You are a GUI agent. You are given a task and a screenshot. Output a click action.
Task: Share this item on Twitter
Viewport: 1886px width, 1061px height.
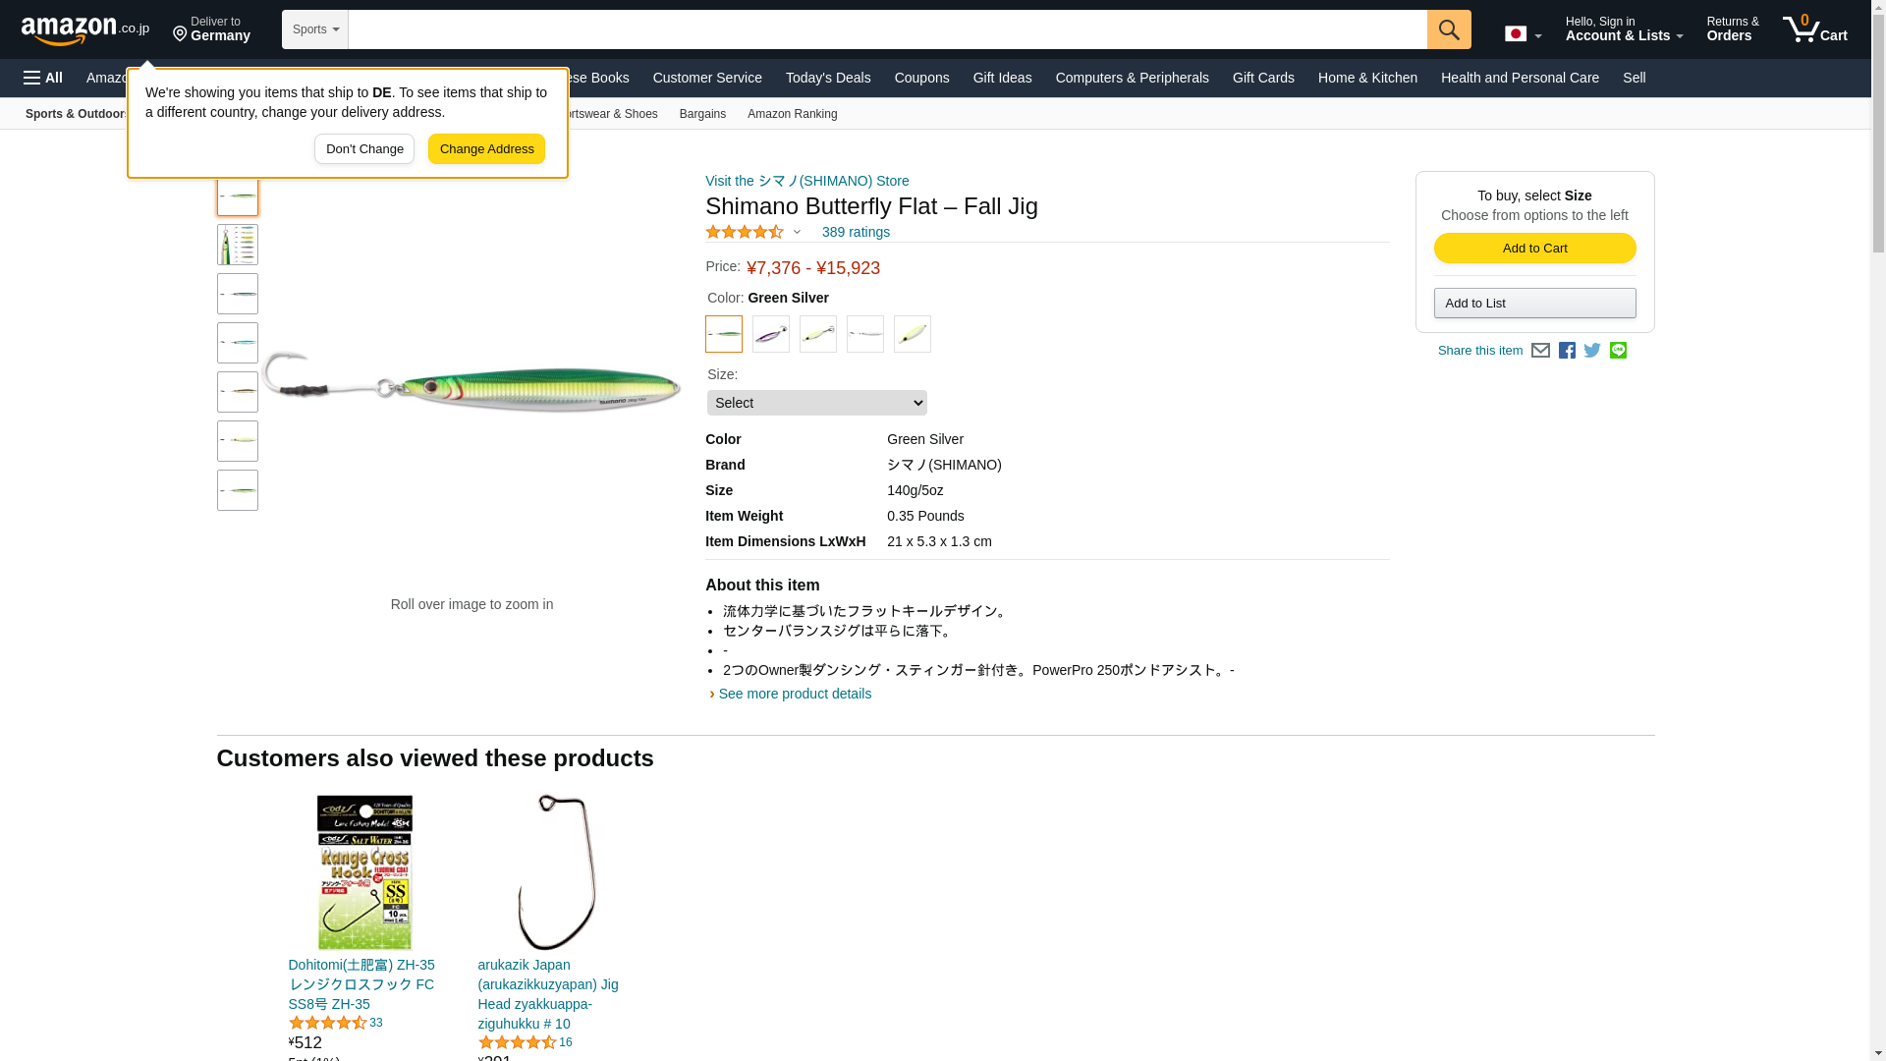point(1592,351)
